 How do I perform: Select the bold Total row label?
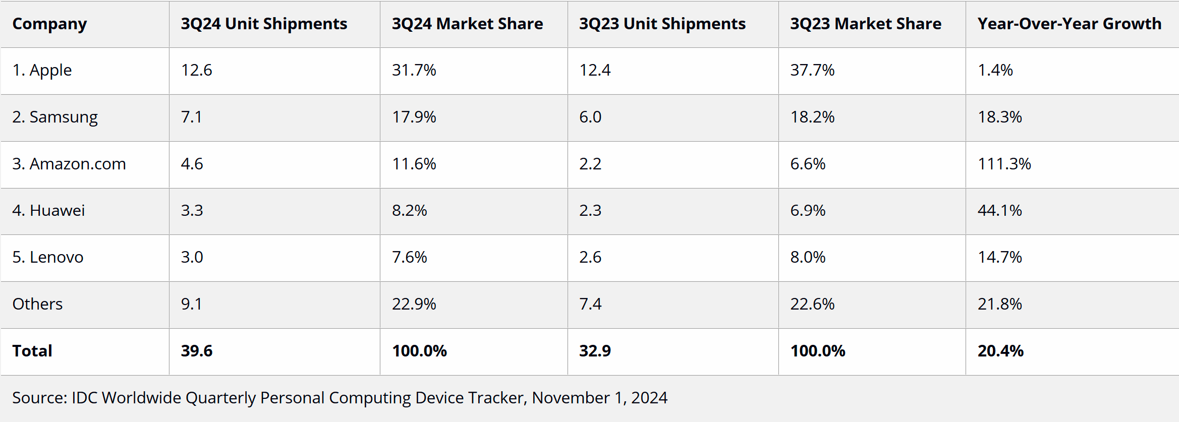tap(32, 351)
